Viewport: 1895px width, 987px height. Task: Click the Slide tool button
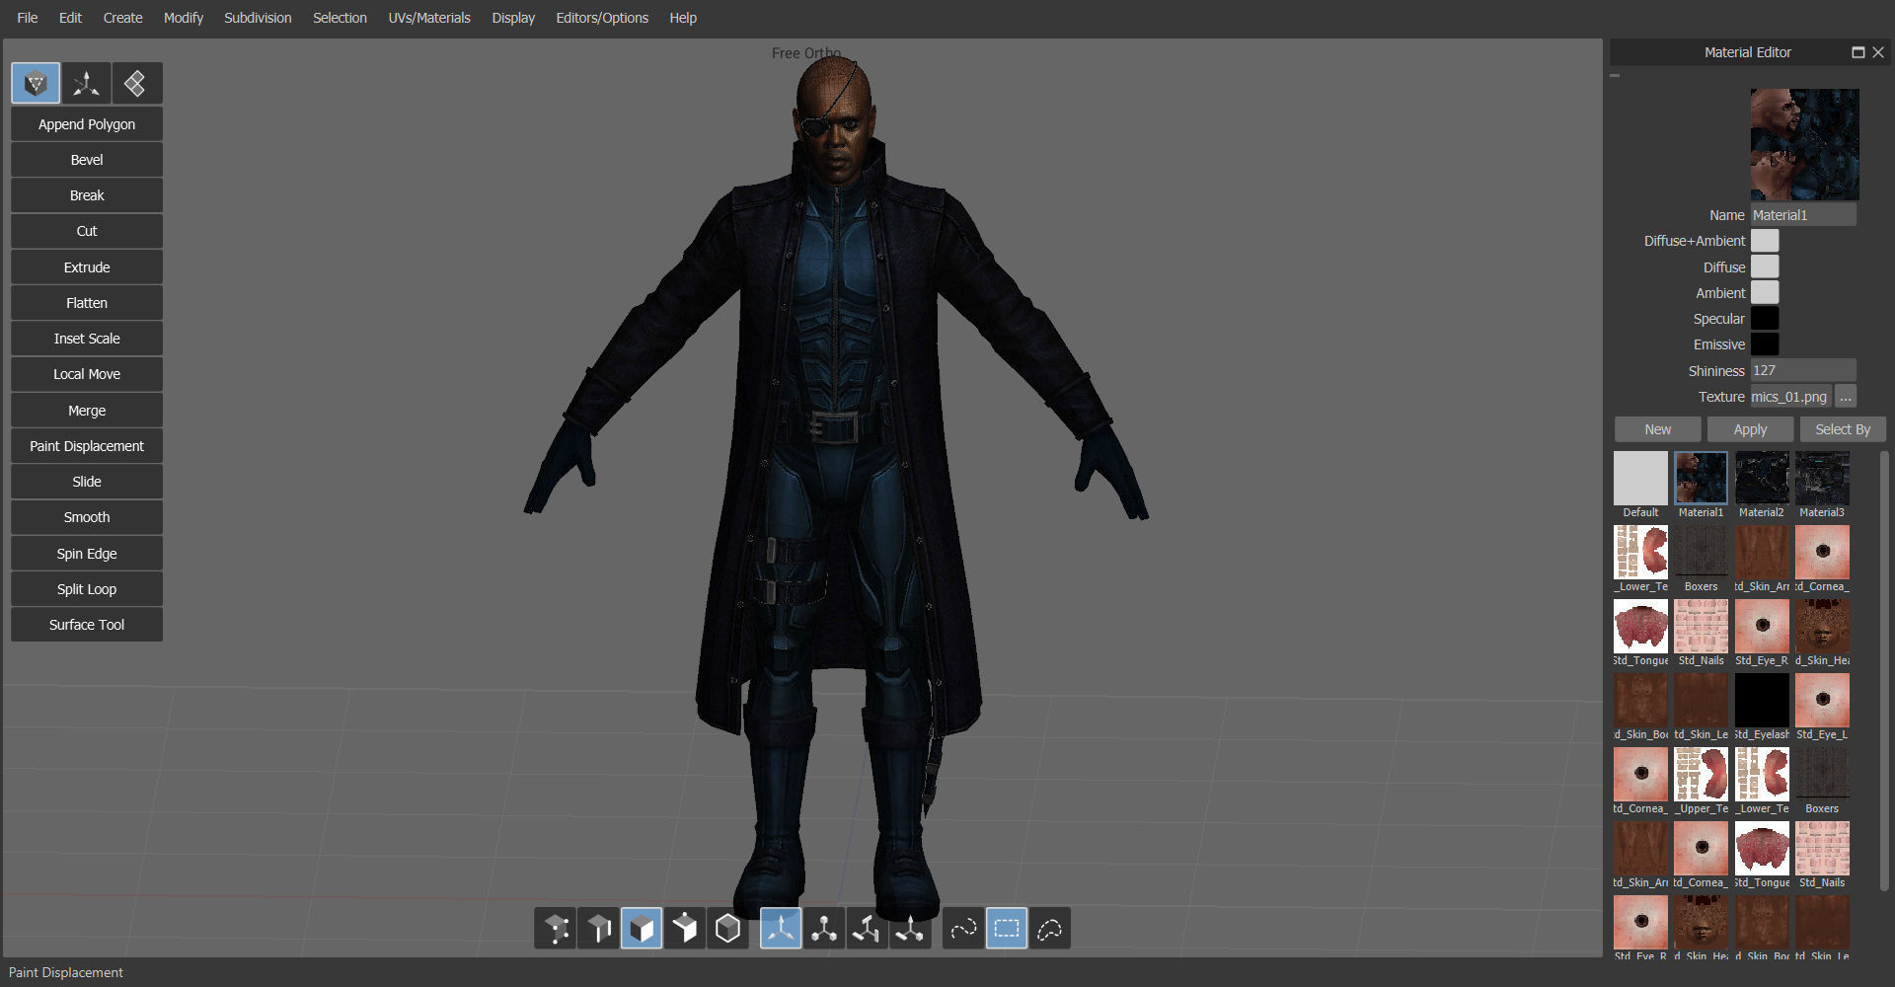[x=87, y=482]
